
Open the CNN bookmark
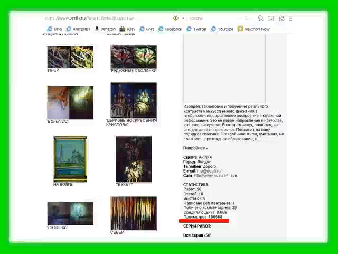pyautogui.click(x=147, y=29)
